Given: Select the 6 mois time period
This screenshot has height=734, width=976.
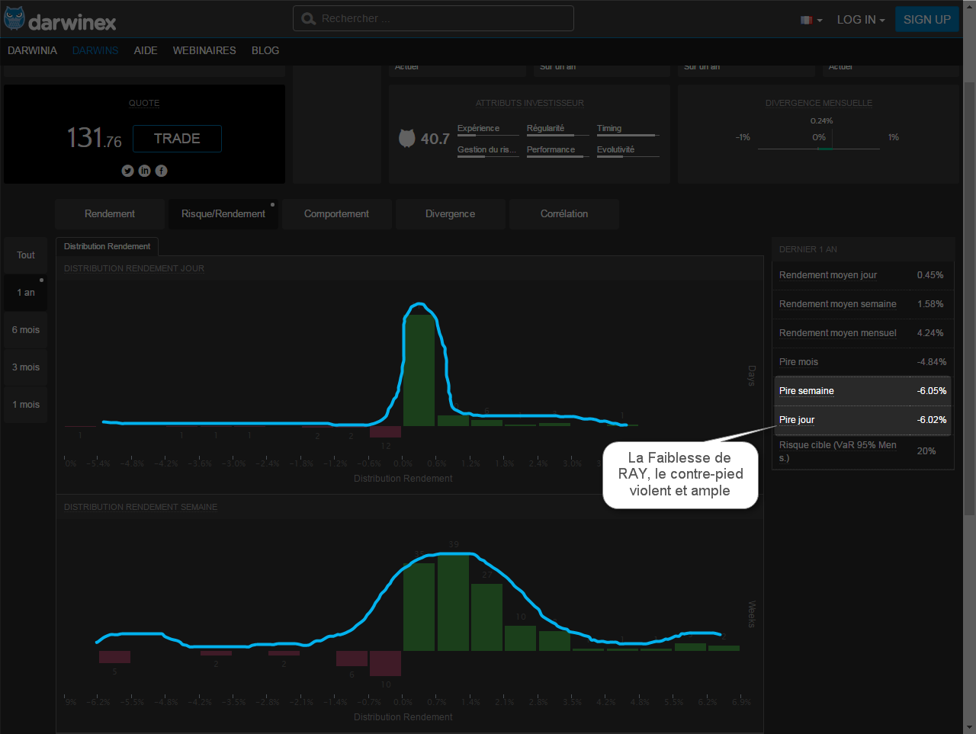Looking at the screenshot, I should [26, 330].
